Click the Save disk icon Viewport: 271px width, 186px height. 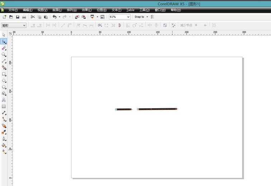coord(17,17)
